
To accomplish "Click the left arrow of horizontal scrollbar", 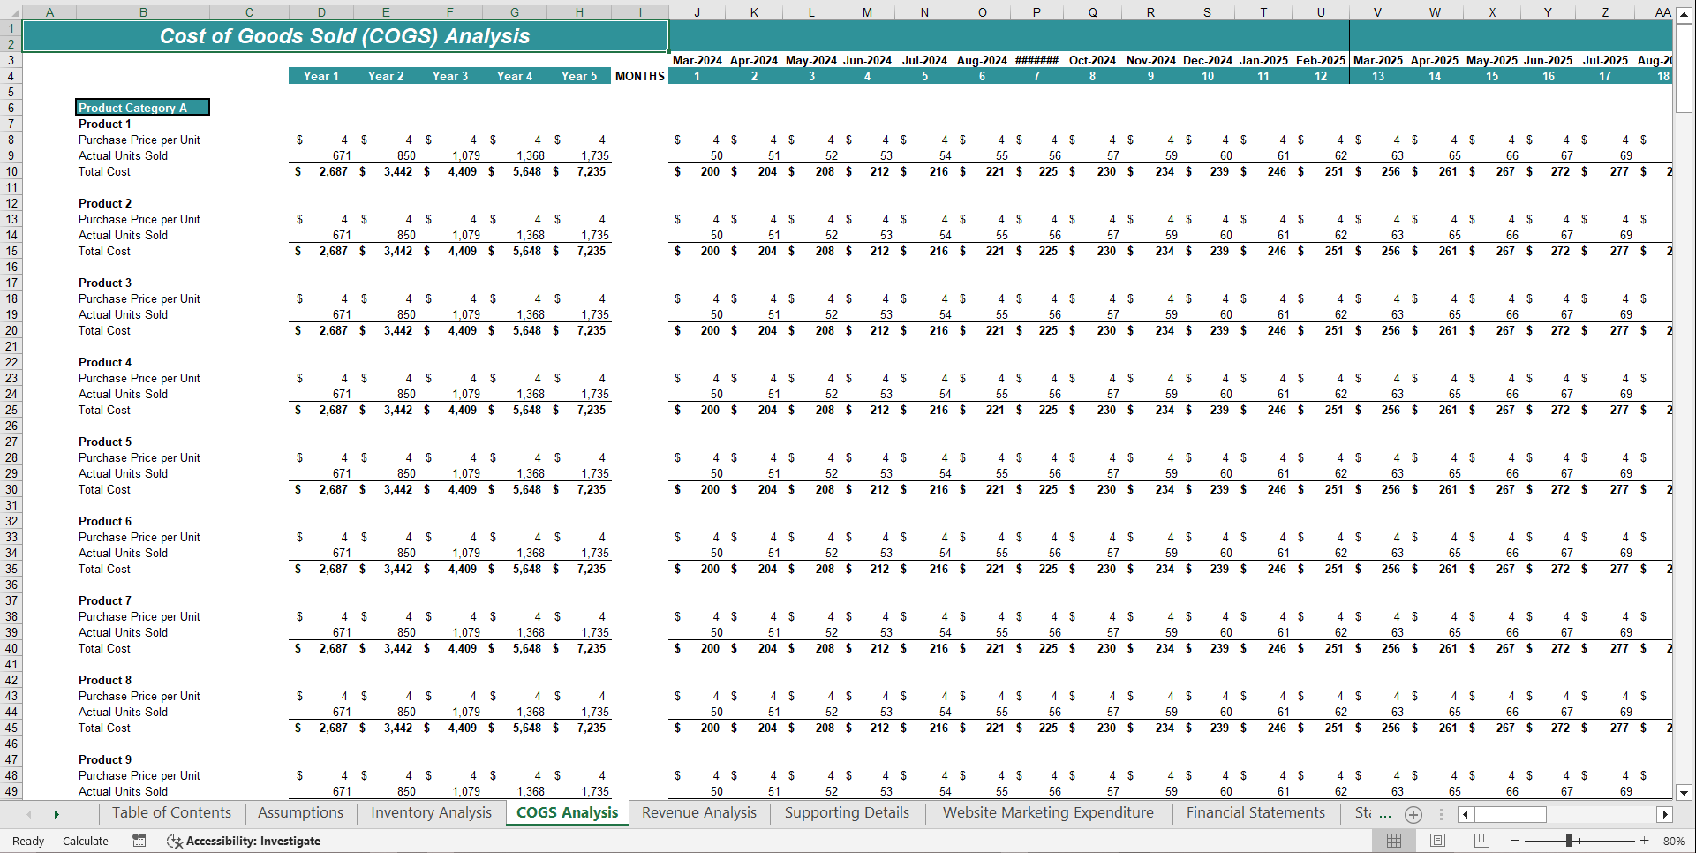I will (1465, 814).
